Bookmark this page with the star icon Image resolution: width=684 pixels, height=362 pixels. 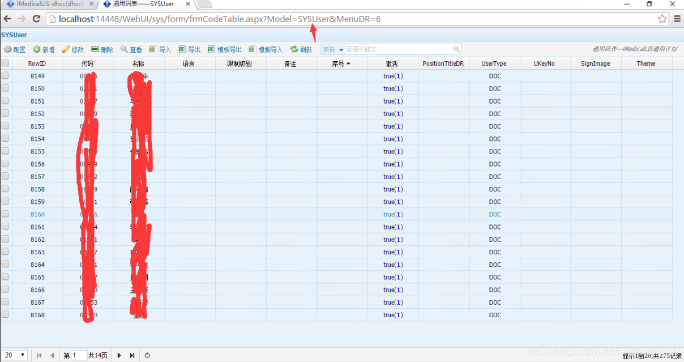[662, 19]
